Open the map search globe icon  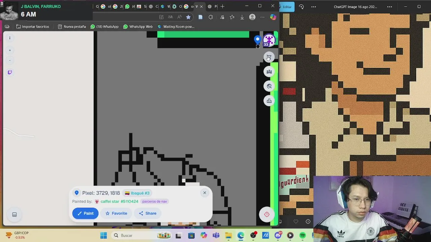(269, 86)
